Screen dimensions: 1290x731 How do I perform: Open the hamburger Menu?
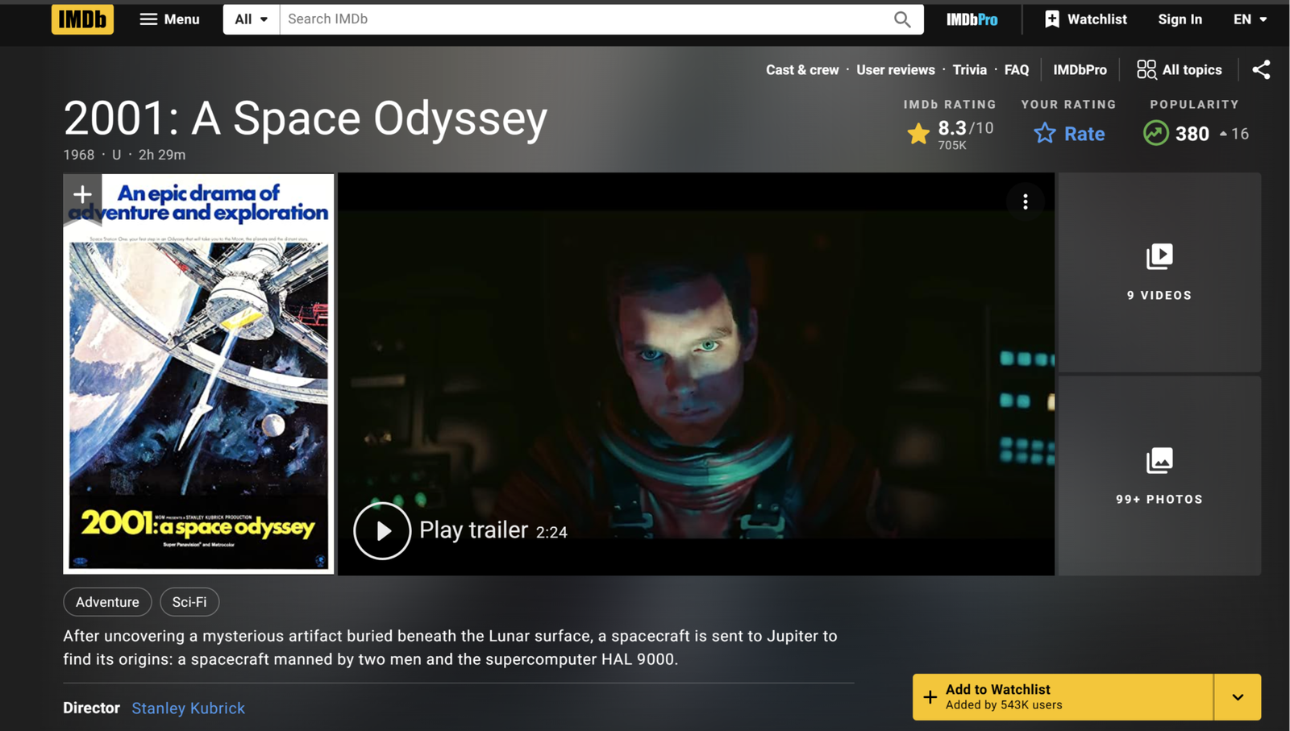(169, 19)
